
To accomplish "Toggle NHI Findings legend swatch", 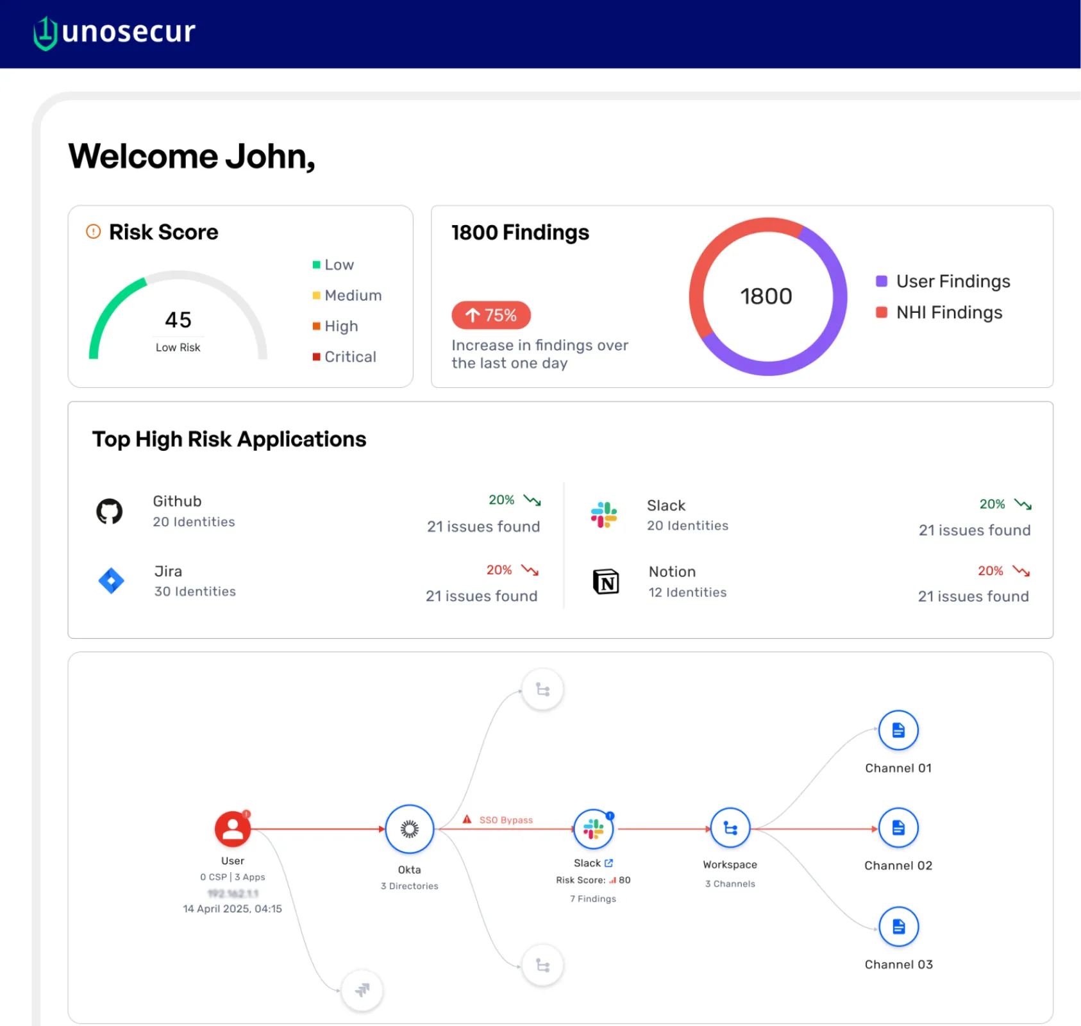I will pos(882,312).
